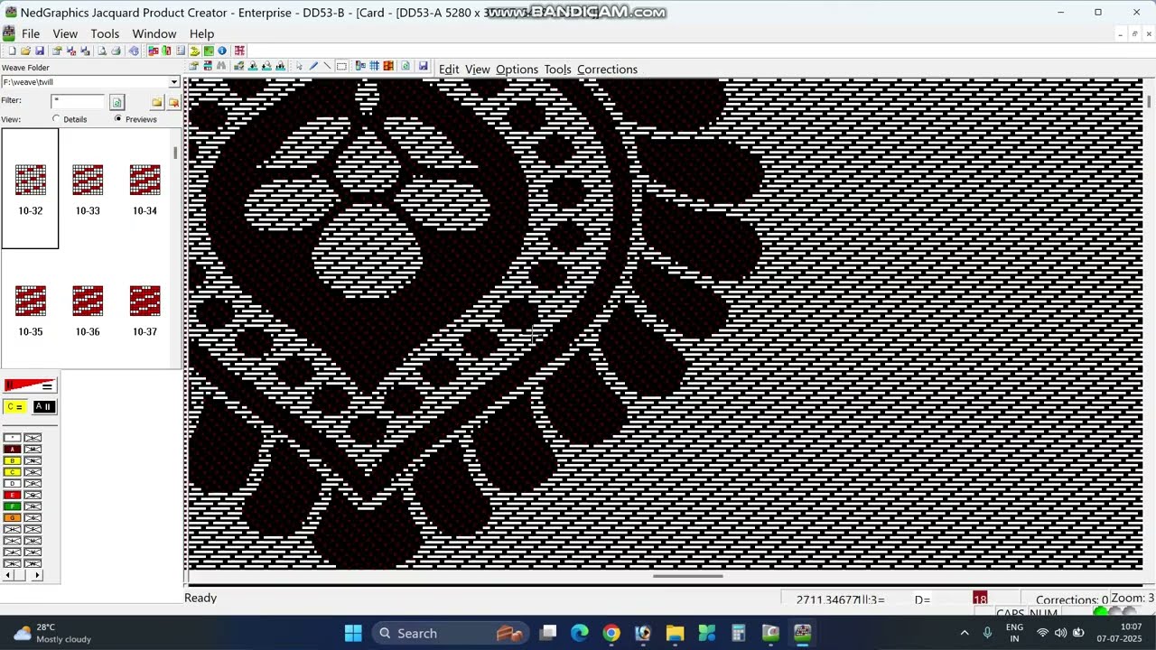Click the orange-red checker pattern icon
Screen dimensions: 1156x650
388,66
